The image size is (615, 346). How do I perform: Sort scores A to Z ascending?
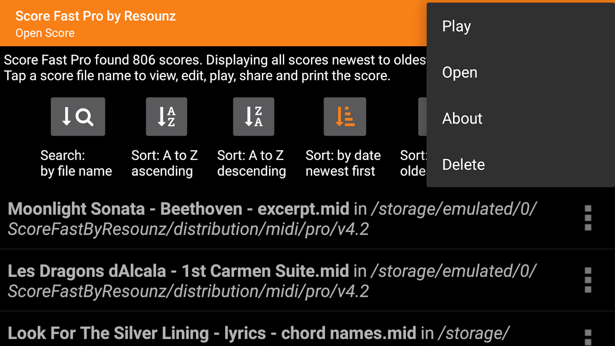point(167,117)
